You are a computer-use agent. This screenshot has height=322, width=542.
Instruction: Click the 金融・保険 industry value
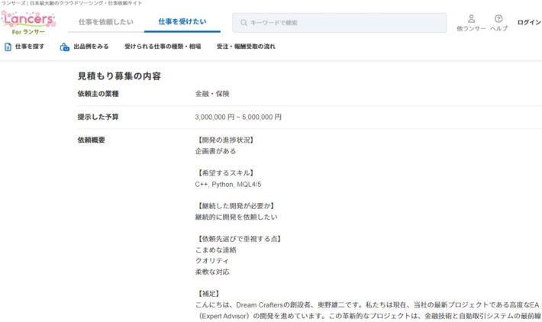point(212,94)
